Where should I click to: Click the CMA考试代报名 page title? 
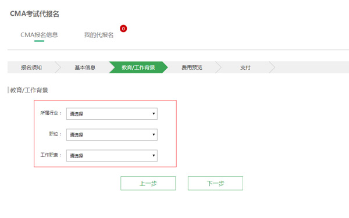tap(34, 14)
